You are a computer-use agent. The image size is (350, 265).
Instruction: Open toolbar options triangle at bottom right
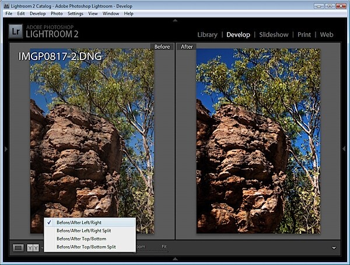334,248
